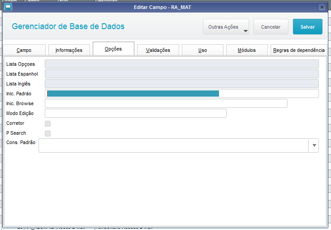The image size is (331, 230).
Task: Open Regras de dependência tab
Action: [x=299, y=50]
